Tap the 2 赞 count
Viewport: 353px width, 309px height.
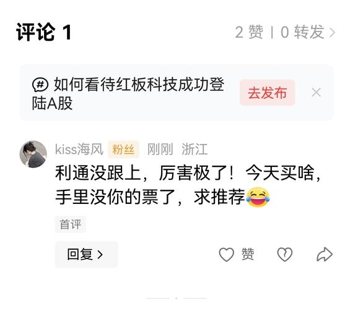click(249, 32)
